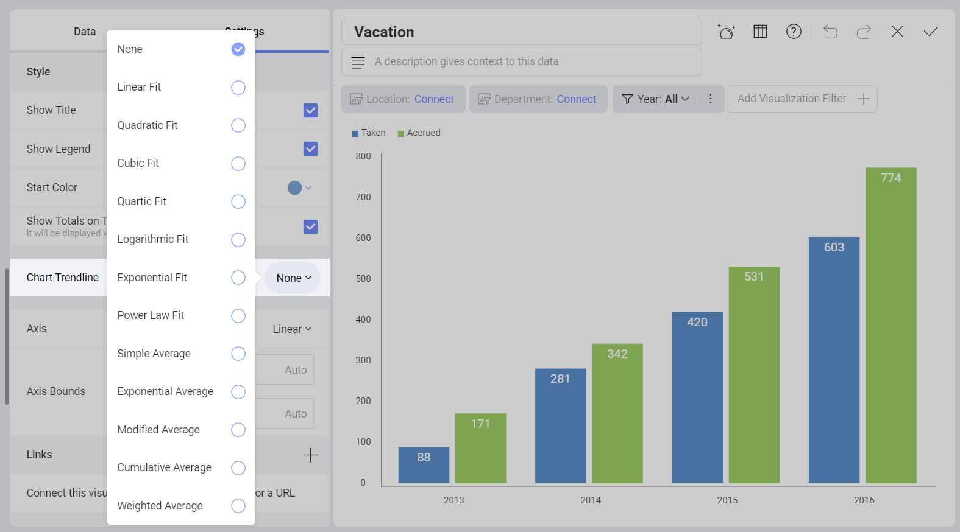Edit the Vacation title field
The height and width of the screenshot is (532, 960).
(522, 32)
